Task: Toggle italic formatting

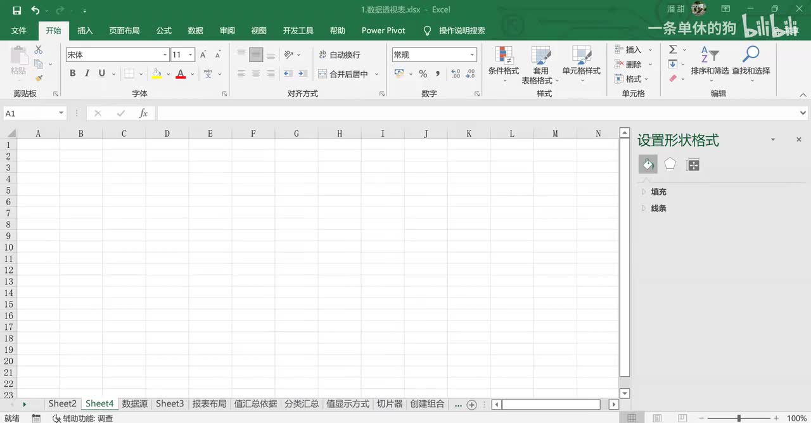Action: click(87, 73)
